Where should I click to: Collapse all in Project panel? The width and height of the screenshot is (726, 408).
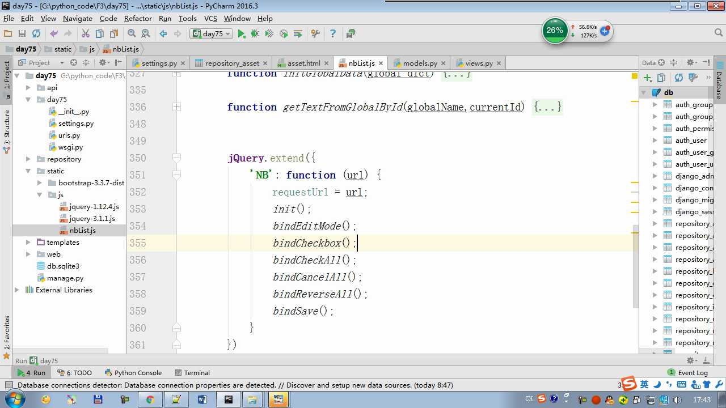coord(86,63)
